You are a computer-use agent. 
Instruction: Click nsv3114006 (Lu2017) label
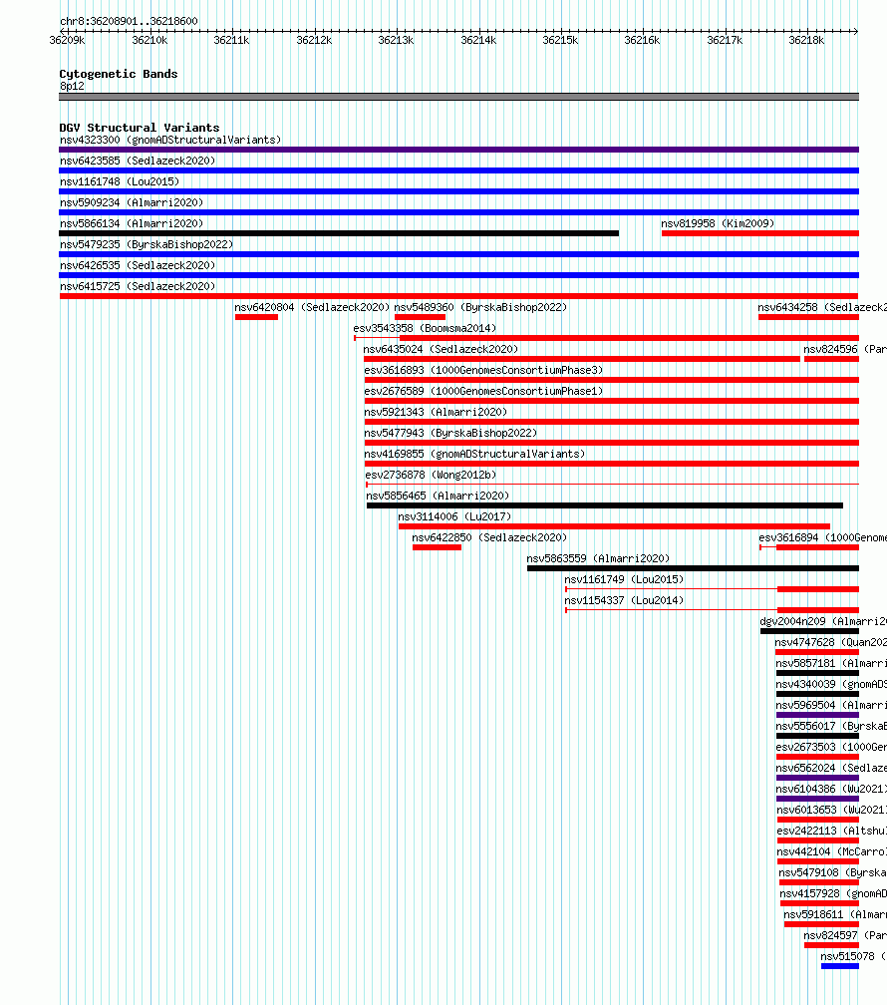(454, 516)
